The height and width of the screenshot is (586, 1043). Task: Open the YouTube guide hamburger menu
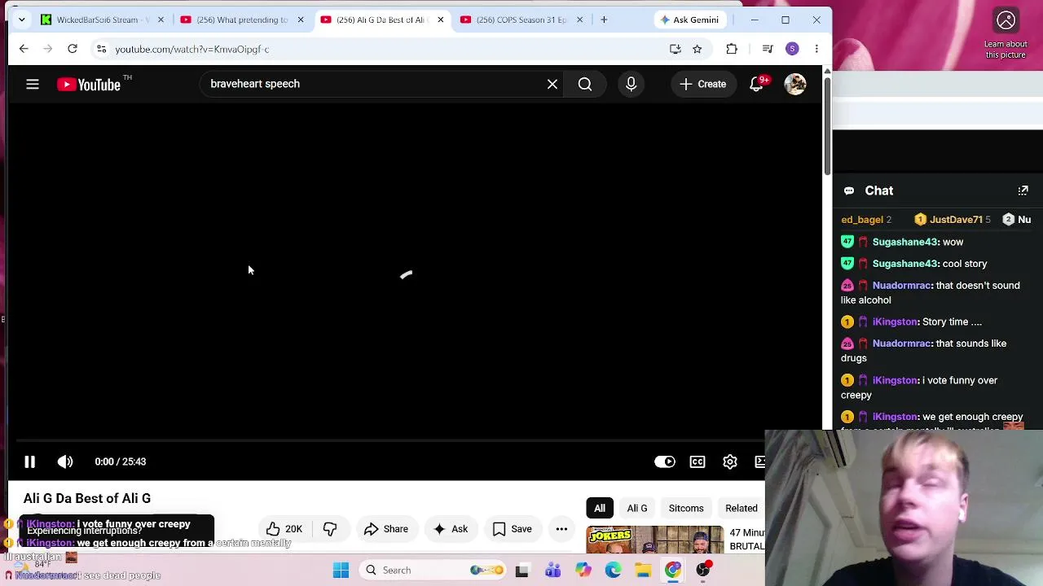[x=33, y=84]
